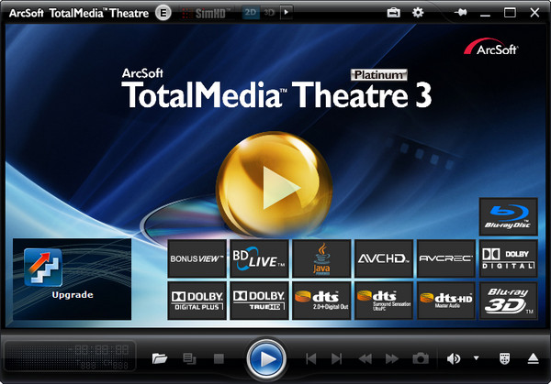Click the Platinum edition badge
The height and width of the screenshot is (384, 551).
point(378,75)
